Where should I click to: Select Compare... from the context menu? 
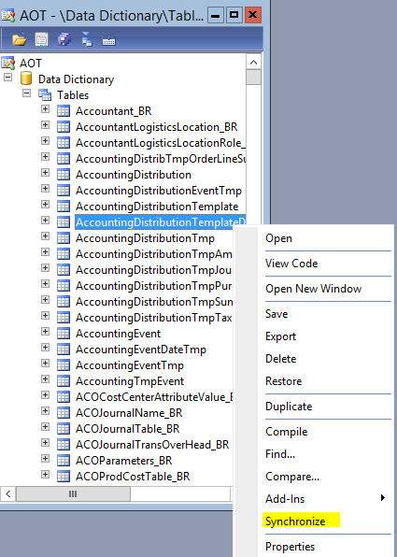point(292,476)
